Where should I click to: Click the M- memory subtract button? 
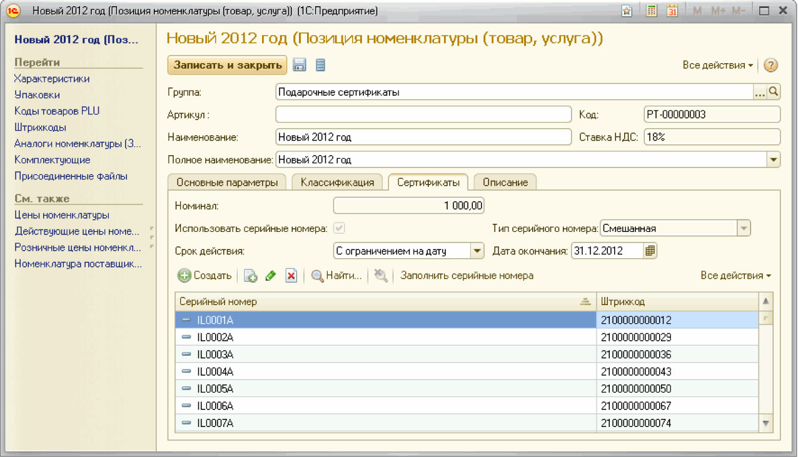click(738, 11)
